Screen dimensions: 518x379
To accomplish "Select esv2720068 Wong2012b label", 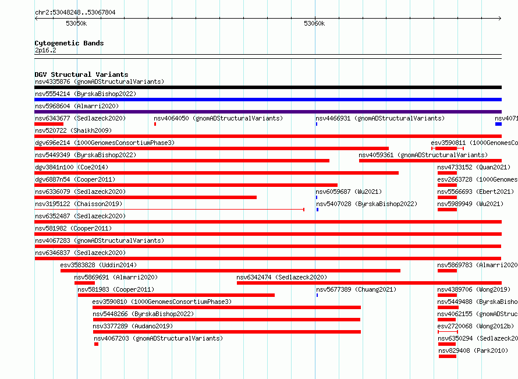I will click(x=476, y=326).
